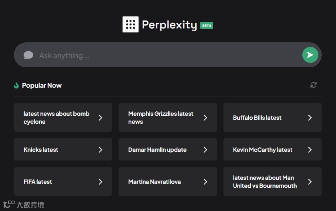Image resolution: width=336 pixels, height=211 pixels.
Task: Click the Popular Now heading
Action: (42, 85)
